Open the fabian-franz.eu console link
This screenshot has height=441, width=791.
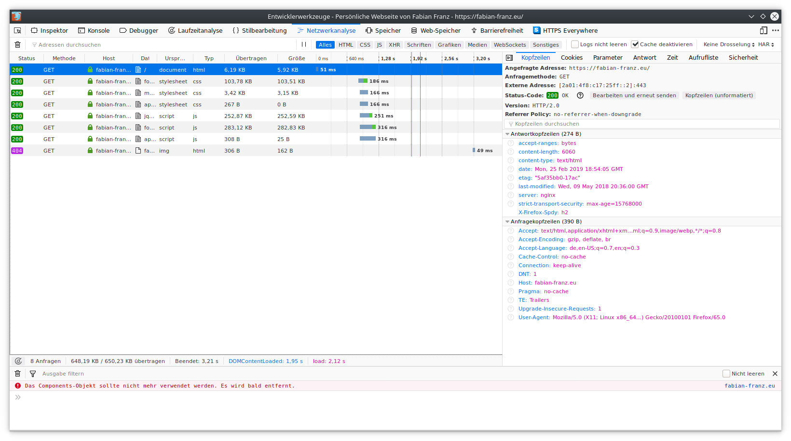tap(750, 385)
